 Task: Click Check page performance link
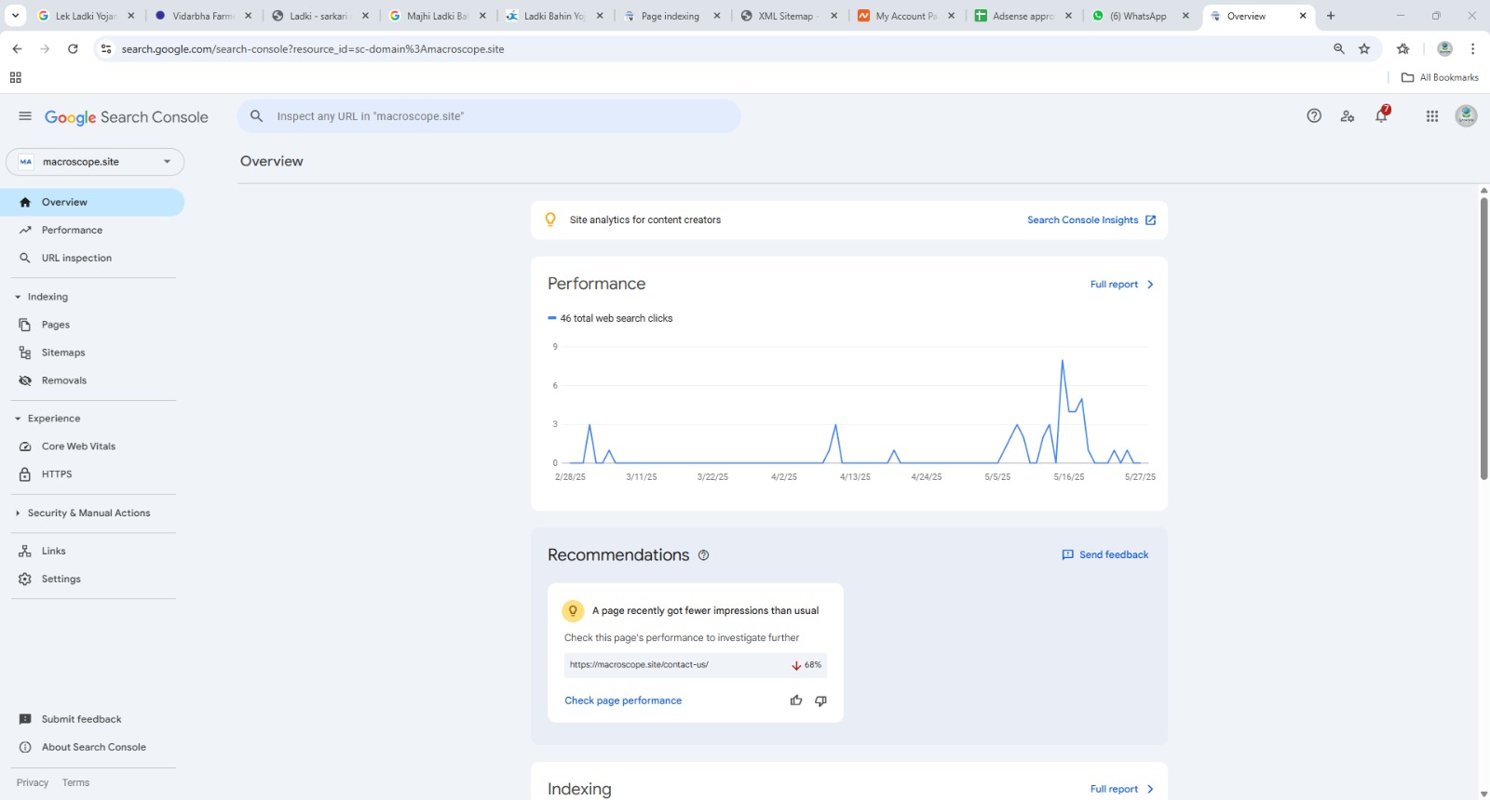pos(623,700)
